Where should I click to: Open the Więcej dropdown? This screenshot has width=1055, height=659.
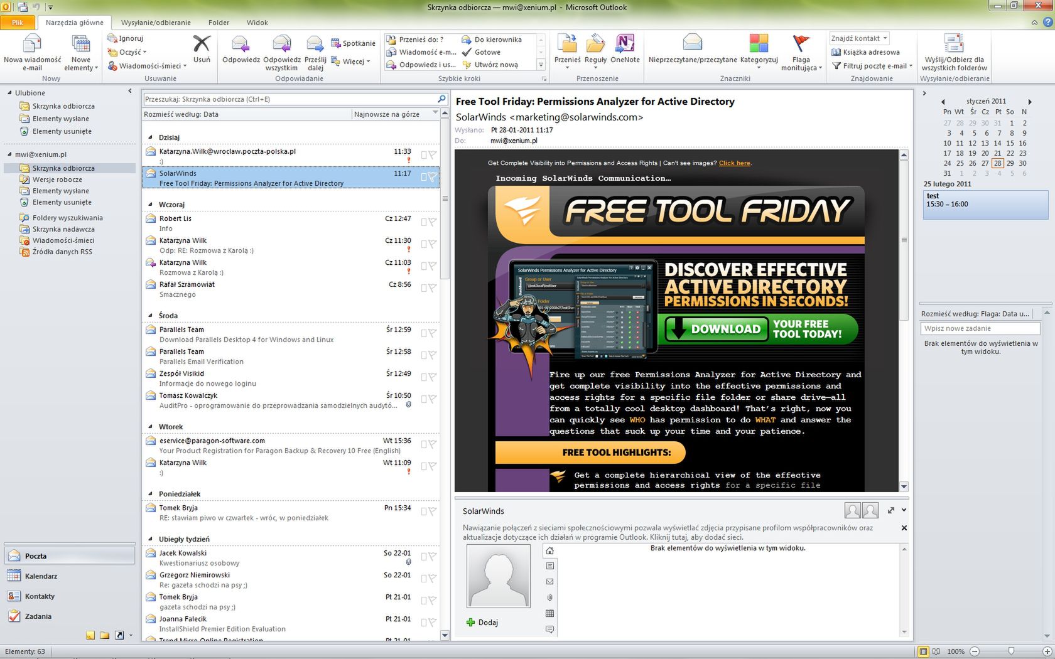(351, 62)
